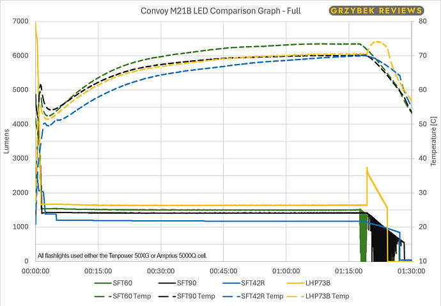Image resolution: width=441 pixels, height=306 pixels.
Task: Click the 00:15:00 time axis label
Action: [x=98, y=271]
